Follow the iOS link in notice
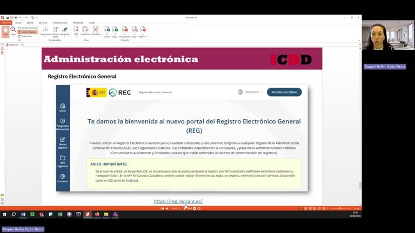 point(110,181)
